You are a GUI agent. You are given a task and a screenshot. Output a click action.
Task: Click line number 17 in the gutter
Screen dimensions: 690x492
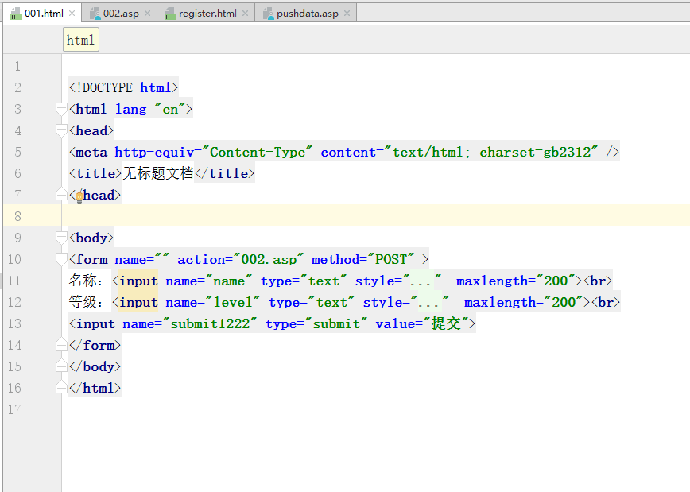point(14,409)
